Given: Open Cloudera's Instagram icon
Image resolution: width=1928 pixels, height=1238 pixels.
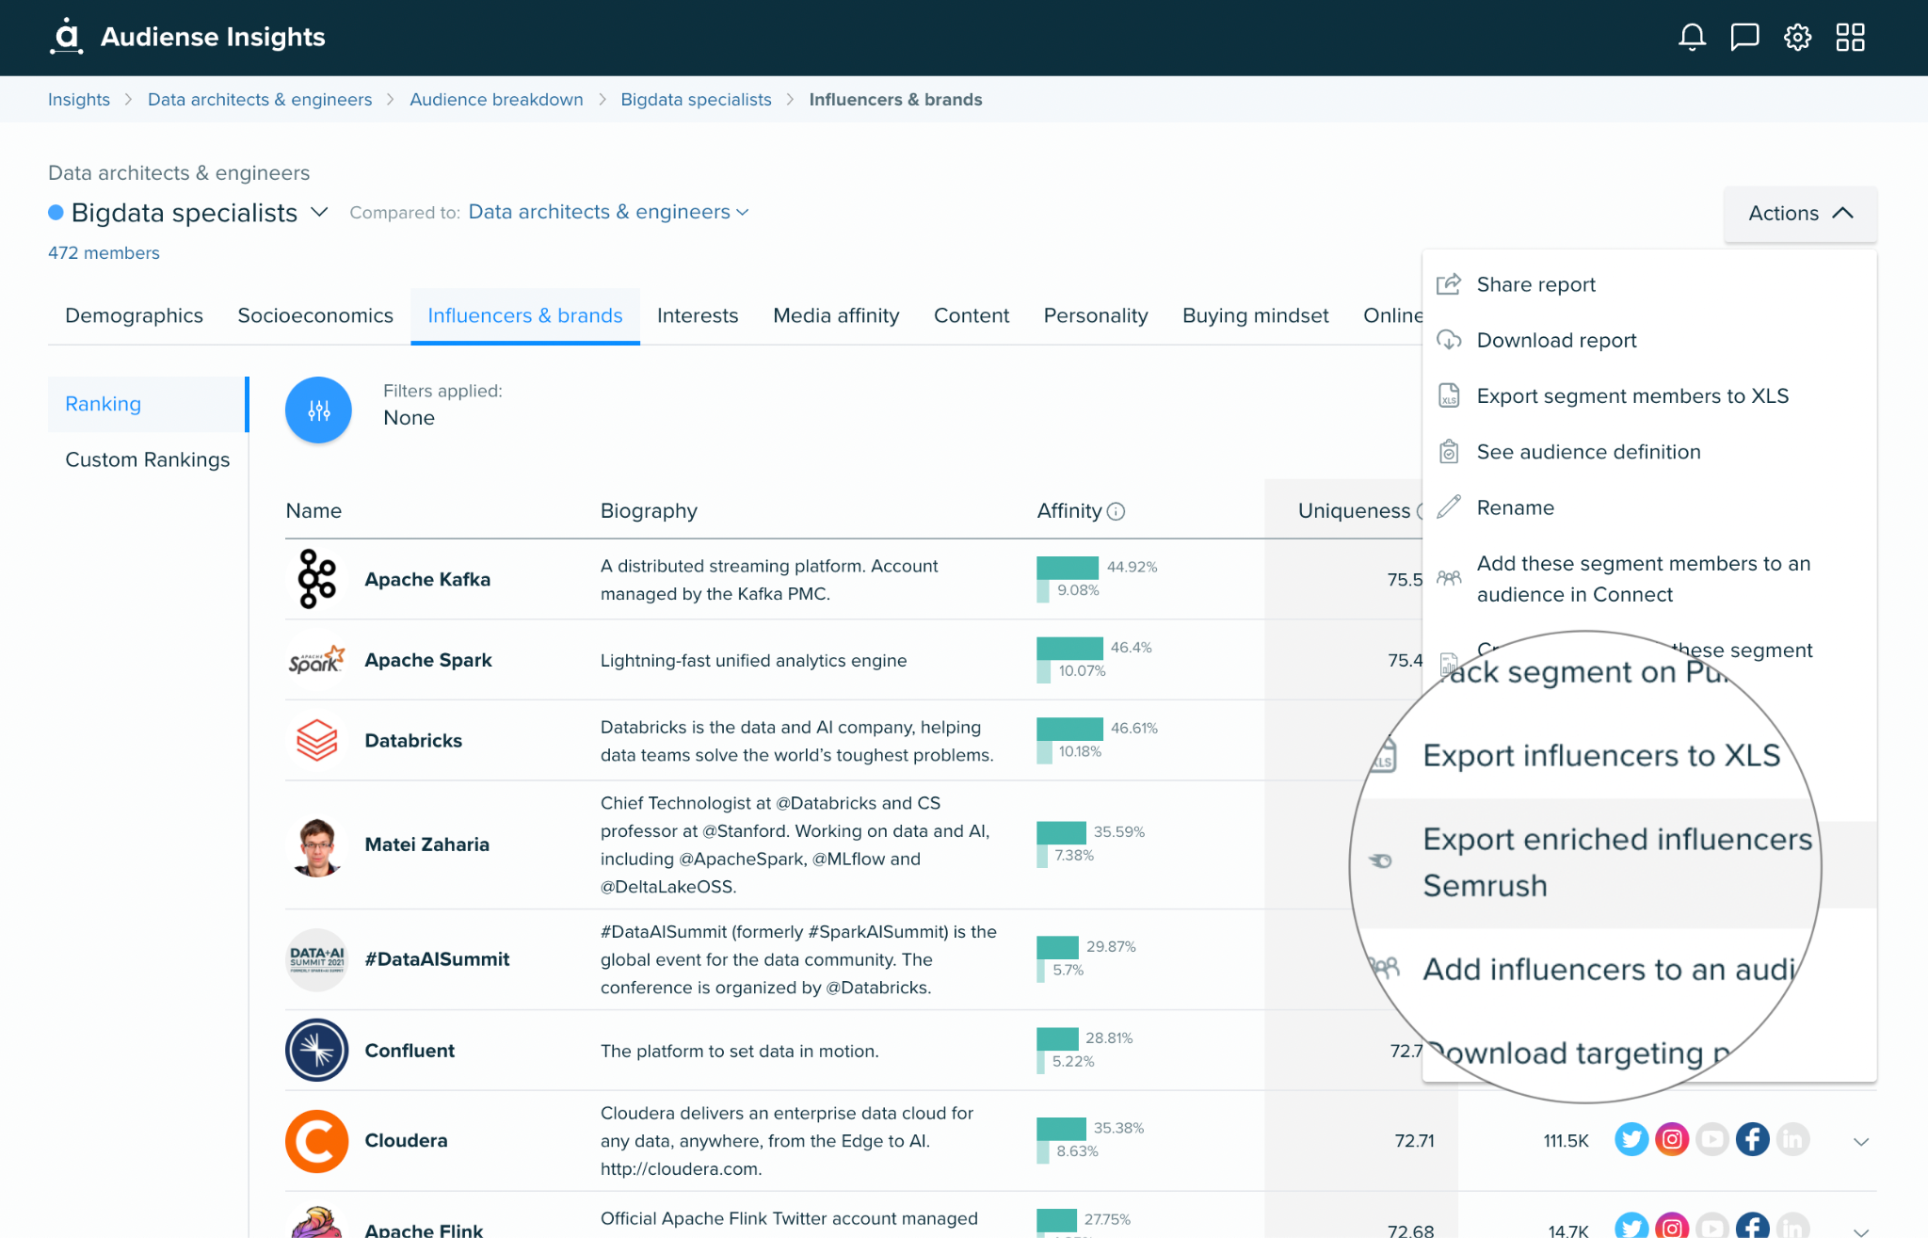Looking at the screenshot, I should (1672, 1140).
